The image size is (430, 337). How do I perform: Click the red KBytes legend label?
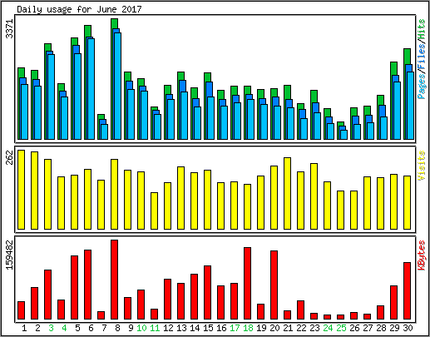pyautogui.click(x=422, y=255)
